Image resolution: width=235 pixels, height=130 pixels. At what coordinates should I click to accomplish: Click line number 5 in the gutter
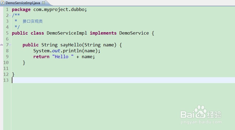[x=7, y=33]
